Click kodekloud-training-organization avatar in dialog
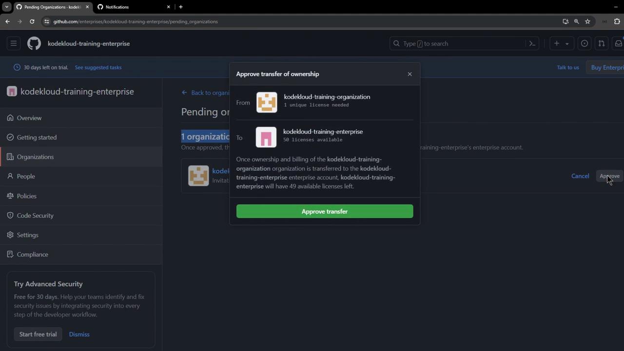 267,102
